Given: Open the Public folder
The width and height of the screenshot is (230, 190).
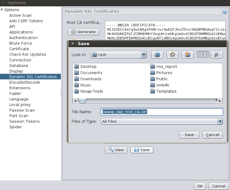Looking at the screenshot, I should click(159, 79).
